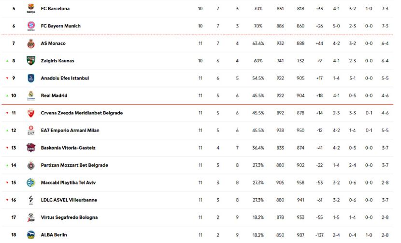Viewport: 401px width, 243px height.
Task: Click the Baskonia Vitoria-Gasteiz logo
Action: [x=31, y=148]
